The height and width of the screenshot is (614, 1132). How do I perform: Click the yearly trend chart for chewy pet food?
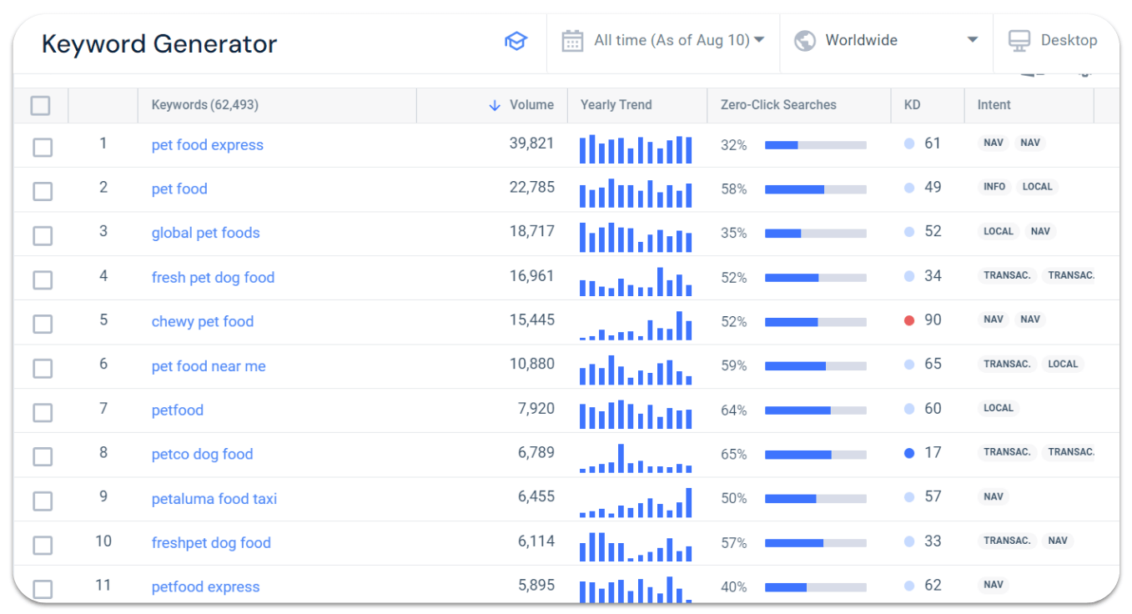point(636,325)
